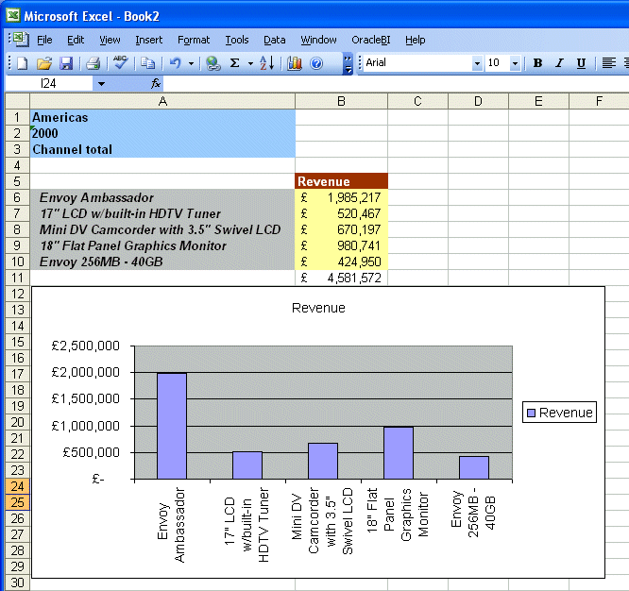
Task: Open the File menu
Action: pos(44,40)
